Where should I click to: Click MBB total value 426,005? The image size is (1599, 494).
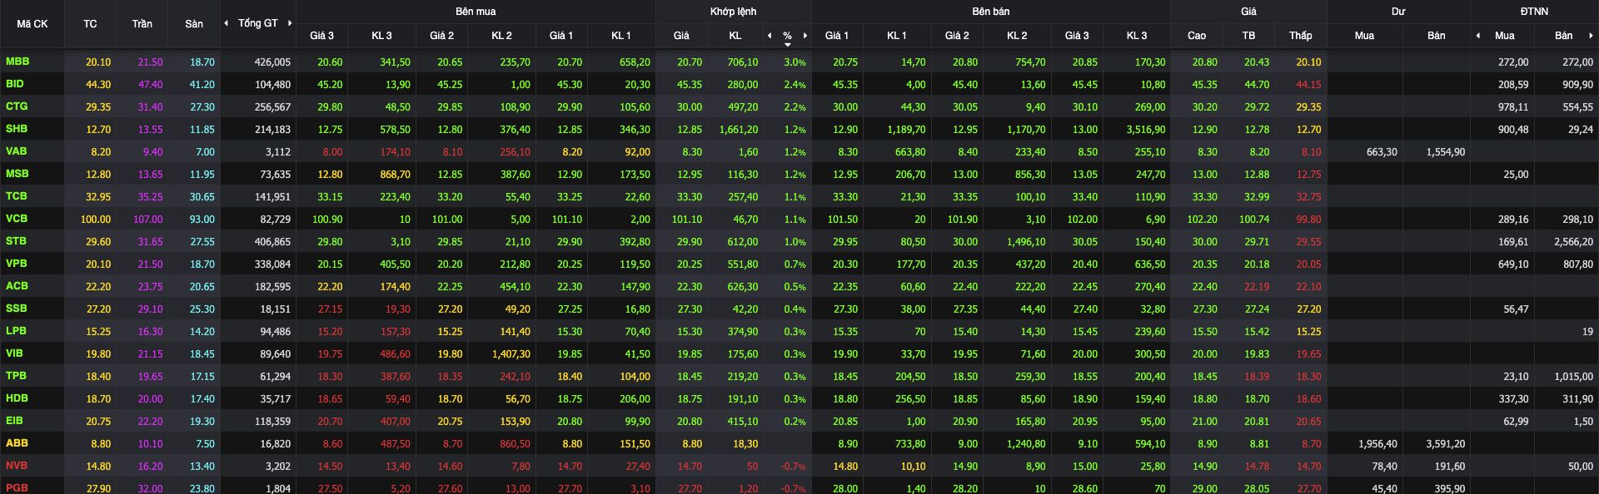(x=272, y=62)
